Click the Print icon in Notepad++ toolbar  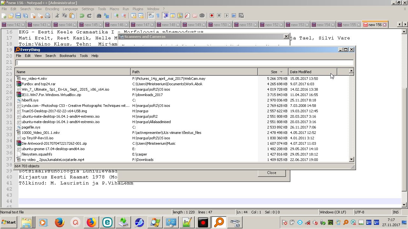(47, 16)
